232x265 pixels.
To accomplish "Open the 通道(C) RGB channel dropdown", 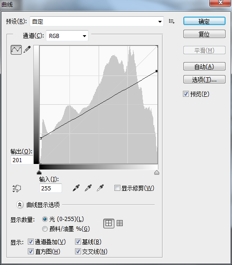I will click(x=67, y=36).
